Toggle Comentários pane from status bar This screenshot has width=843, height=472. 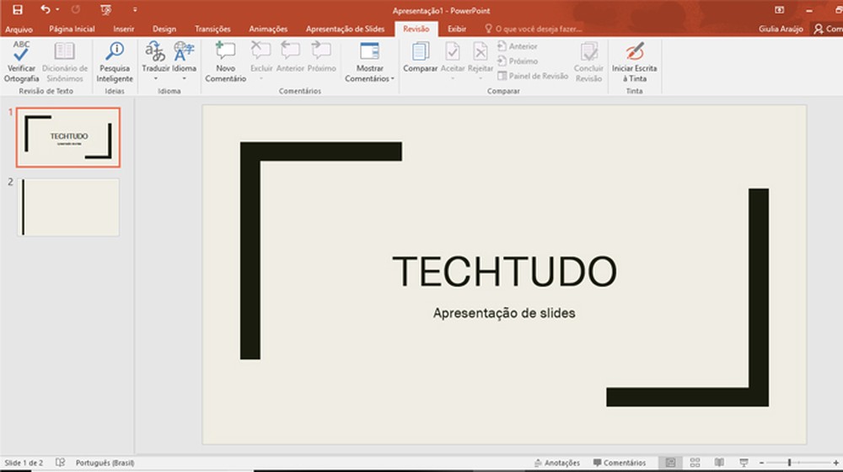(x=620, y=463)
